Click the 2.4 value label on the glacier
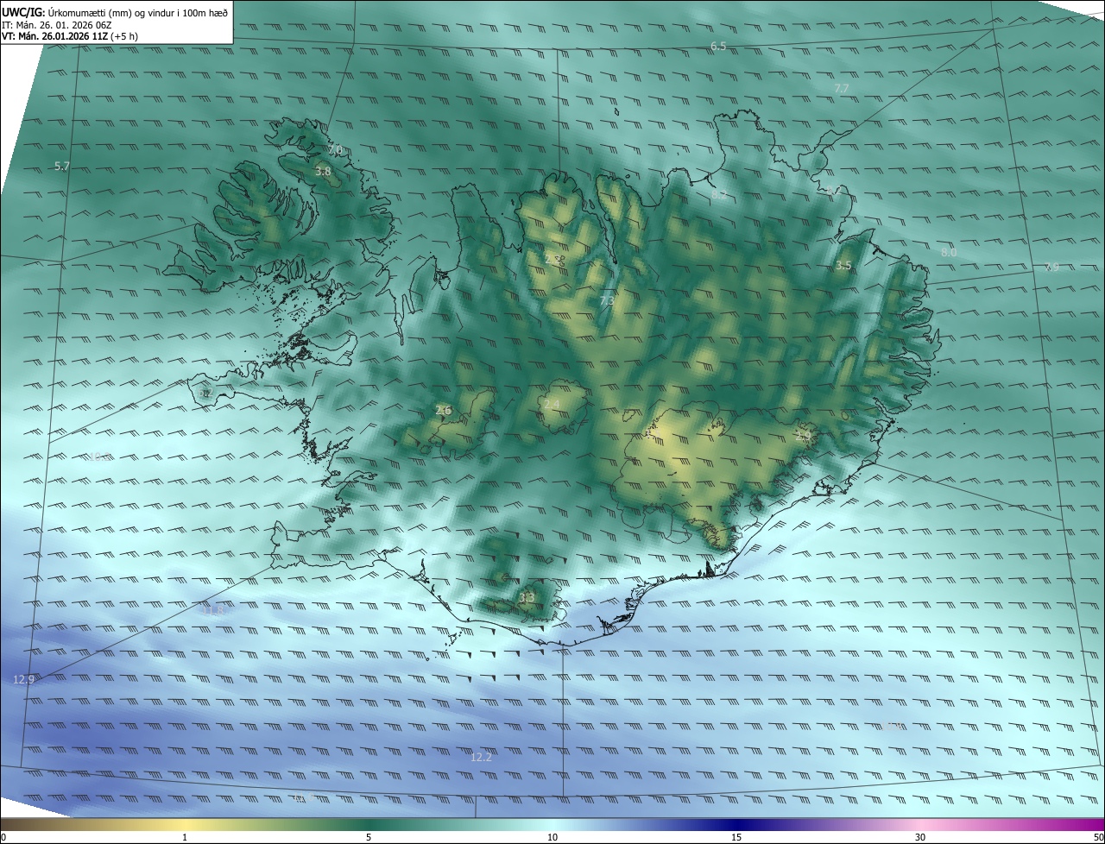 click(x=552, y=404)
